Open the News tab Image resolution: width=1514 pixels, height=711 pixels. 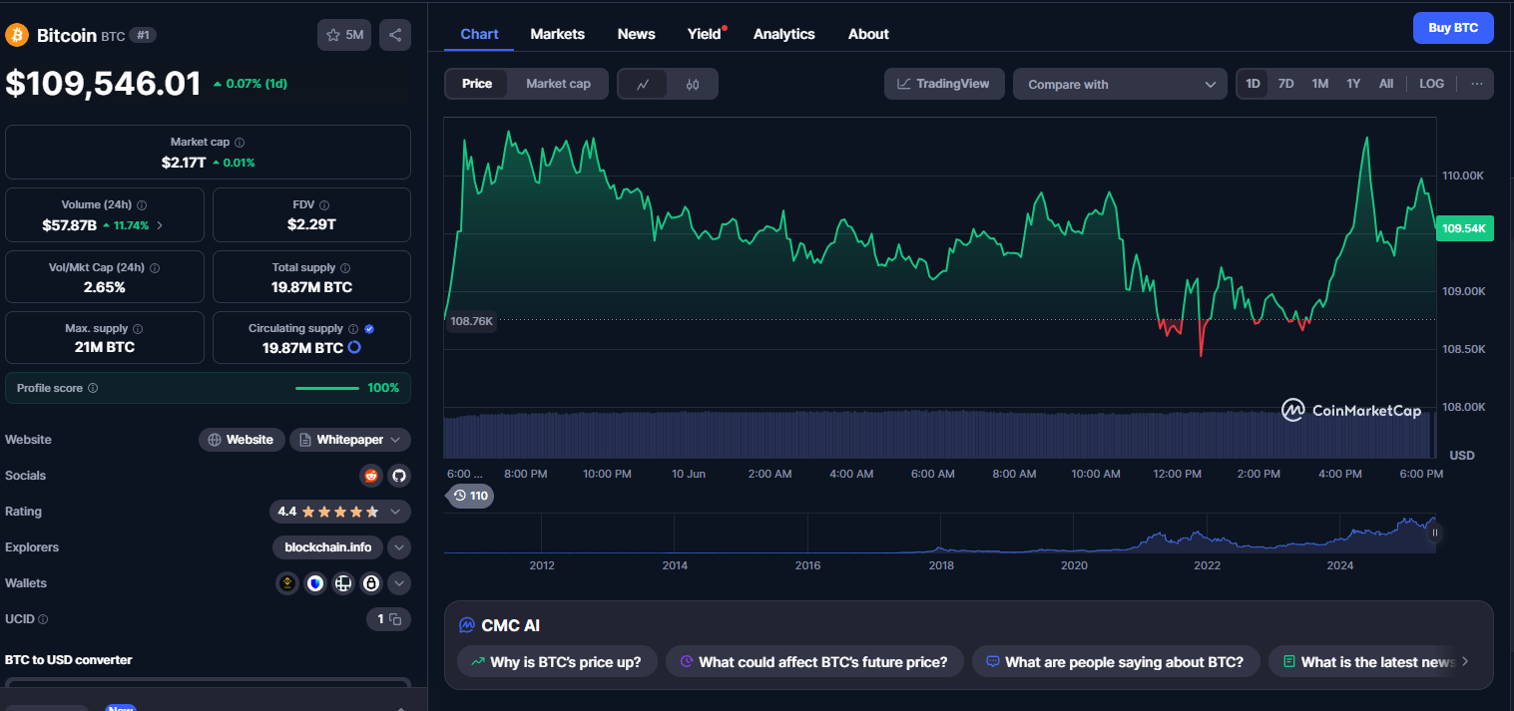[637, 34]
